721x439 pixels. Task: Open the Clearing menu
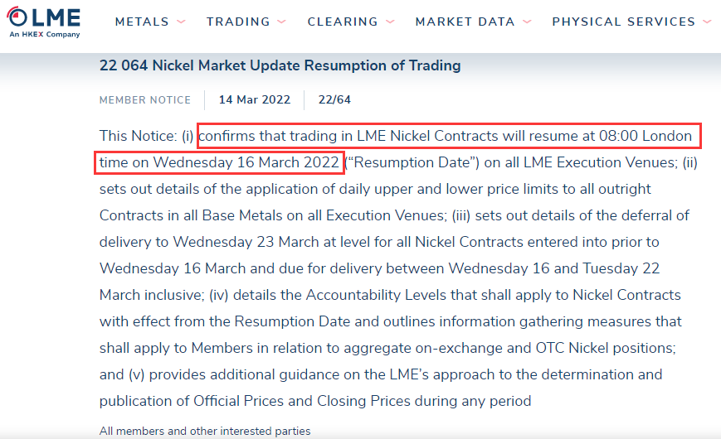(343, 22)
